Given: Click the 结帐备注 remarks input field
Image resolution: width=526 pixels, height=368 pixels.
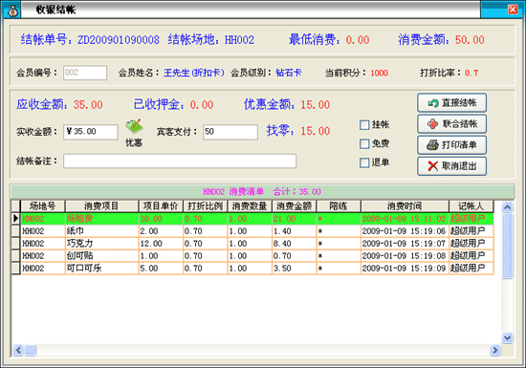Looking at the screenshot, I should click(180, 162).
